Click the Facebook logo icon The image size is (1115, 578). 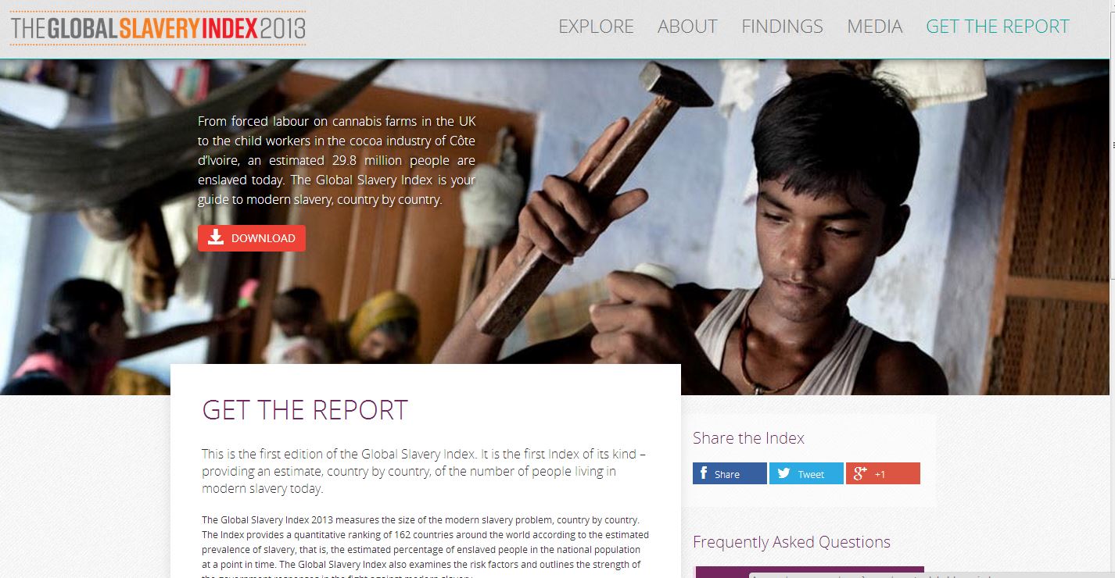click(x=704, y=473)
